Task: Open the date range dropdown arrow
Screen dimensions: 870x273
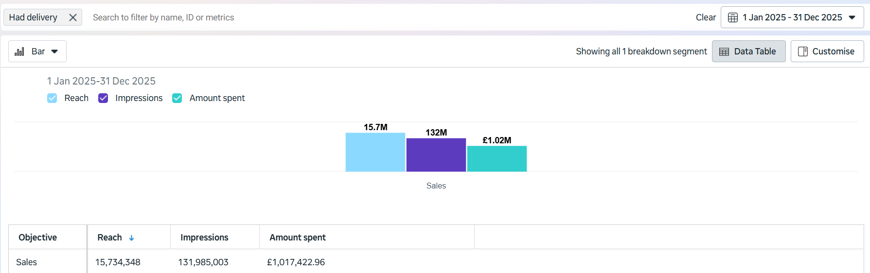Action: [x=852, y=17]
